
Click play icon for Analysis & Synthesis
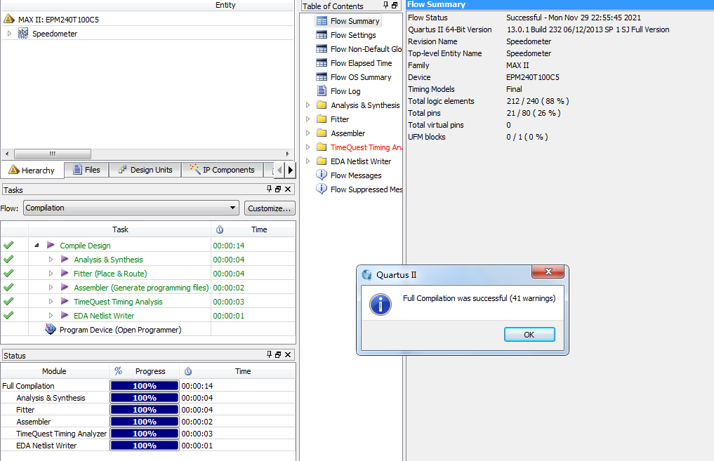pyautogui.click(x=65, y=260)
